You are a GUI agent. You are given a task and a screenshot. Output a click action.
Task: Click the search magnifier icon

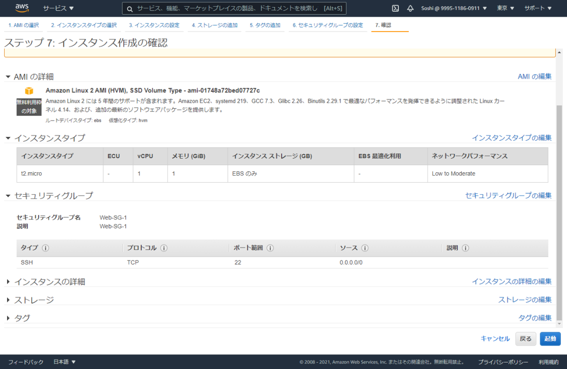coord(129,8)
